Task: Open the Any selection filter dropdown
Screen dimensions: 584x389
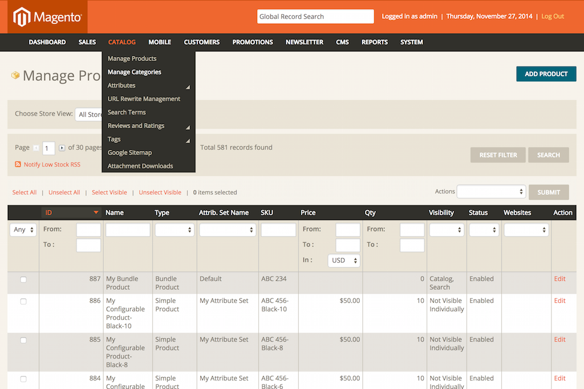Action: (23, 230)
